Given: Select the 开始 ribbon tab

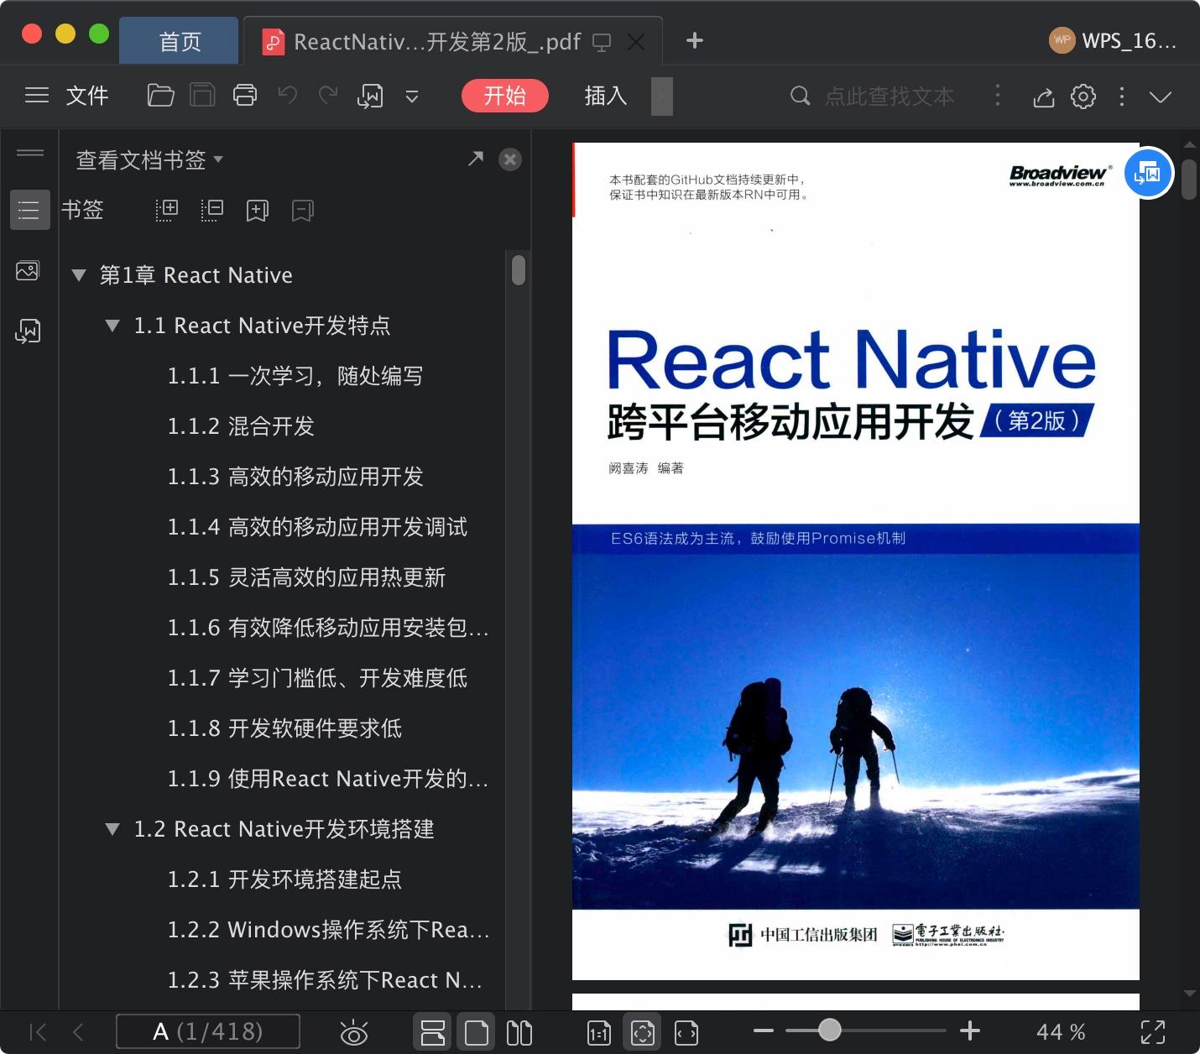Looking at the screenshot, I should pos(504,96).
